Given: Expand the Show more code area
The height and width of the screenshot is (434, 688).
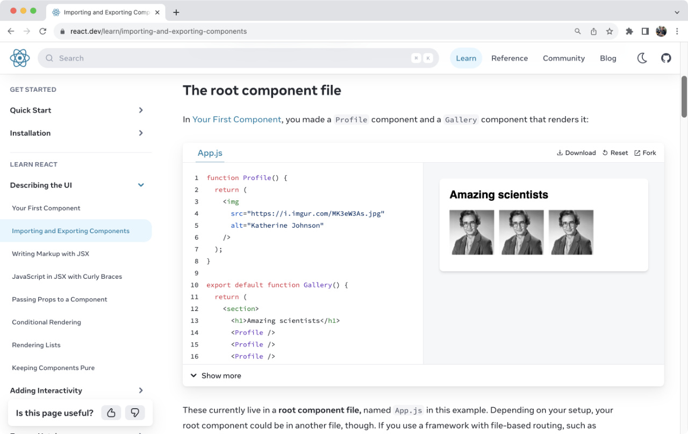Looking at the screenshot, I should pos(215,375).
